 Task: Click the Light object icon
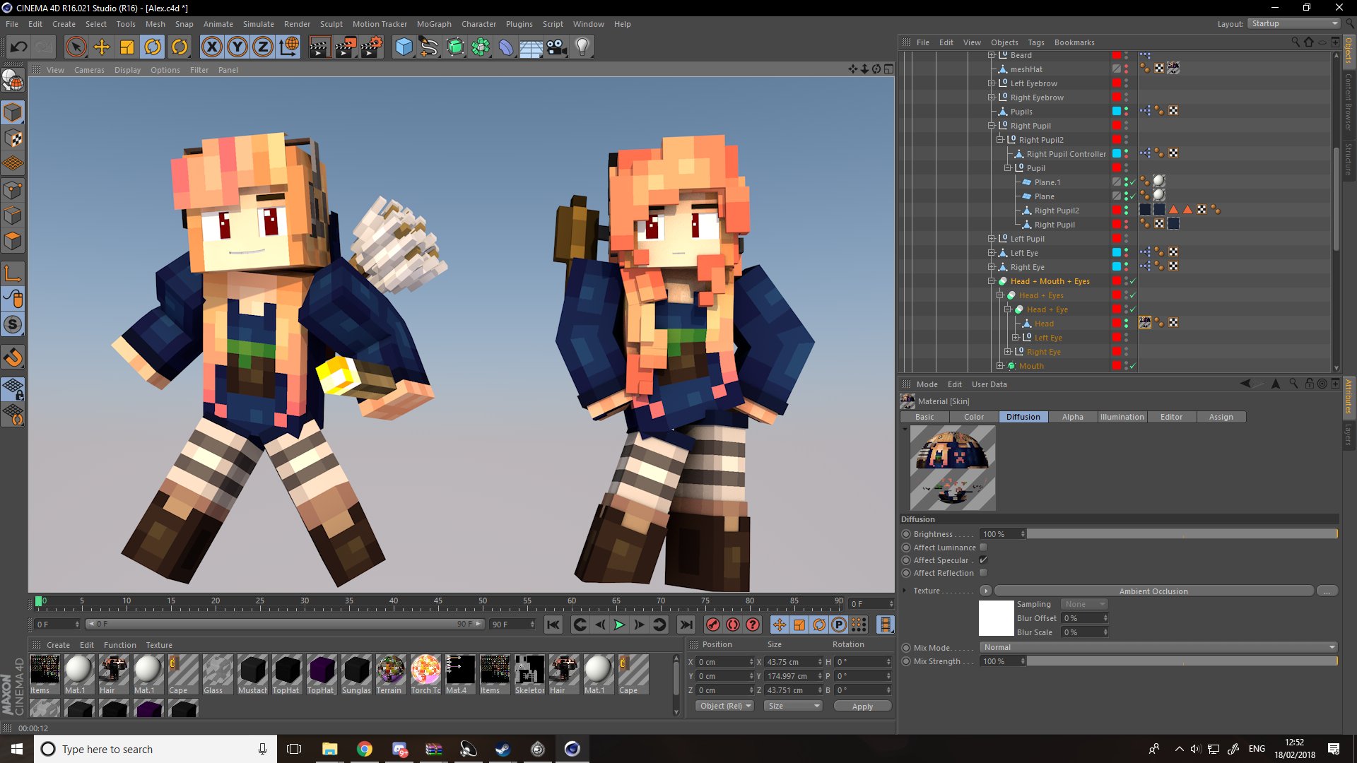click(582, 47)
